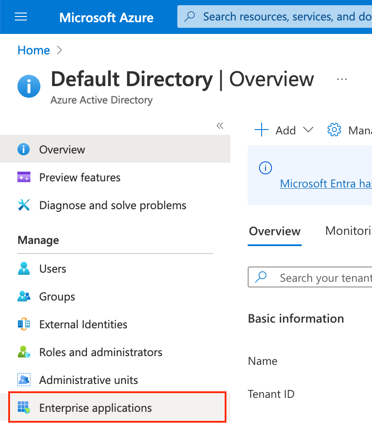Go to Home breadcrumb
Image resolution: width=372 pixels, height=427 pixels.
click(x=34, y=50)
